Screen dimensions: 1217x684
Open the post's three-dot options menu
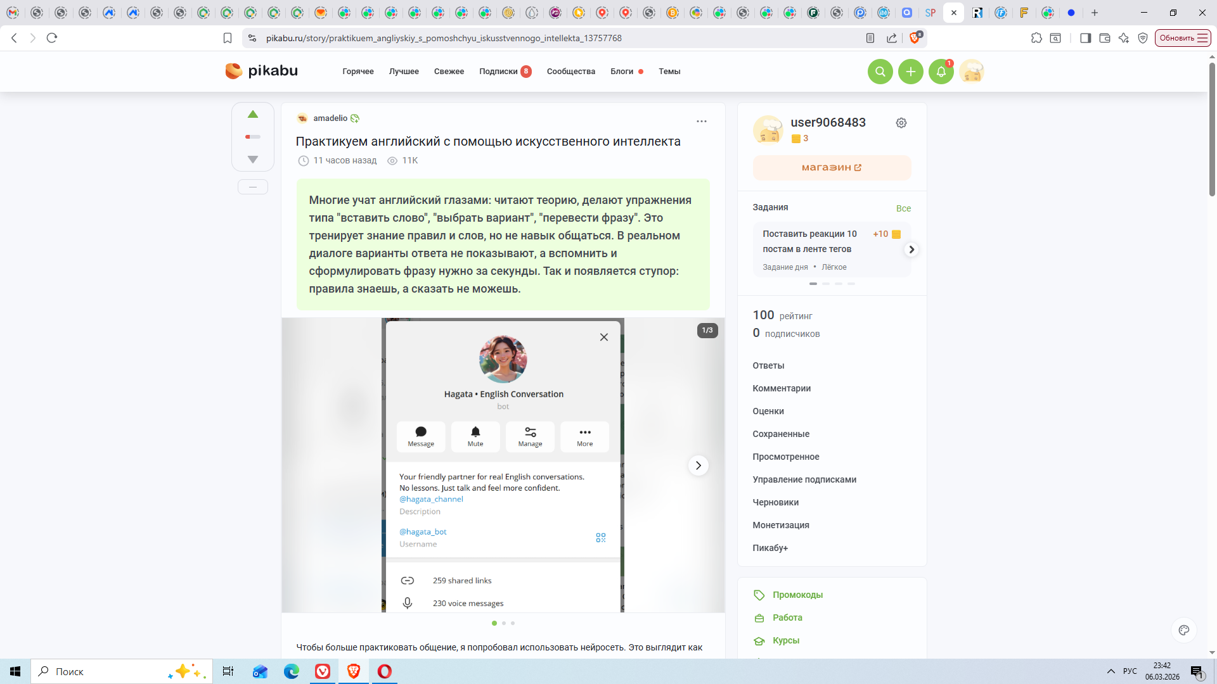click(x=701, y=121)
